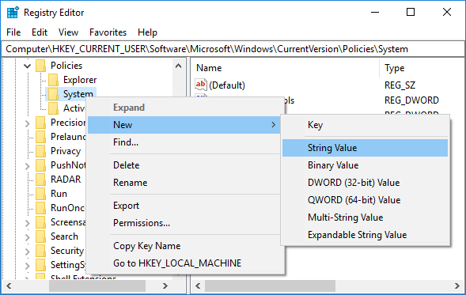Click tree pane horizontal scroll right arrow
The width and height of the screenshot is (466, 295).
coord(165,286)
